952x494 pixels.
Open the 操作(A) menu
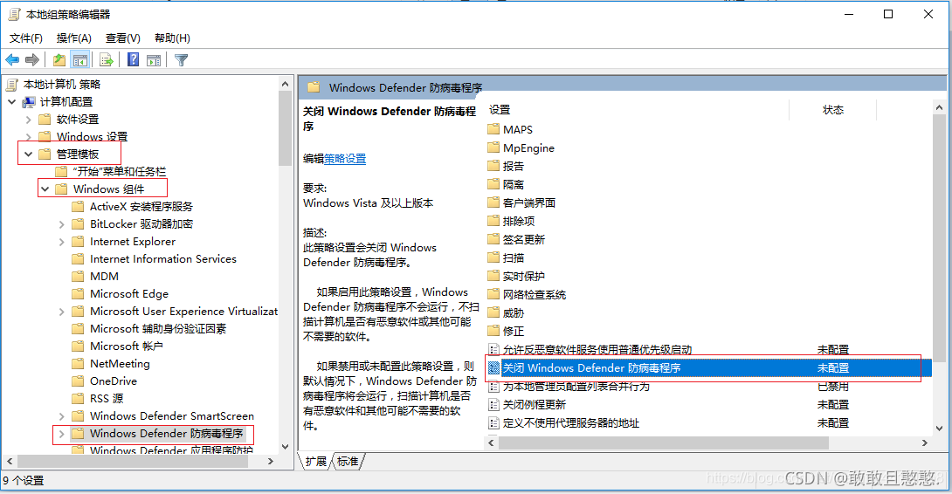74,38
